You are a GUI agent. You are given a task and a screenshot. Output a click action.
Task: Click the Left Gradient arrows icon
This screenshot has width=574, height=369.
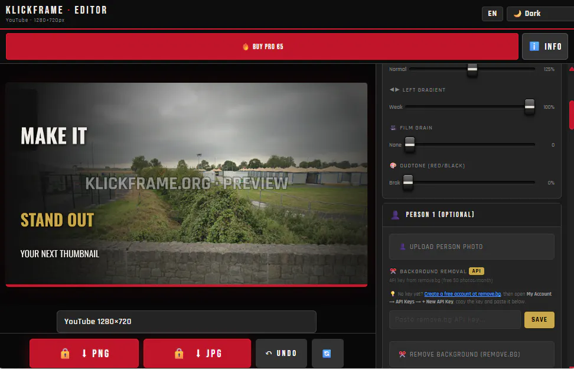394,90
